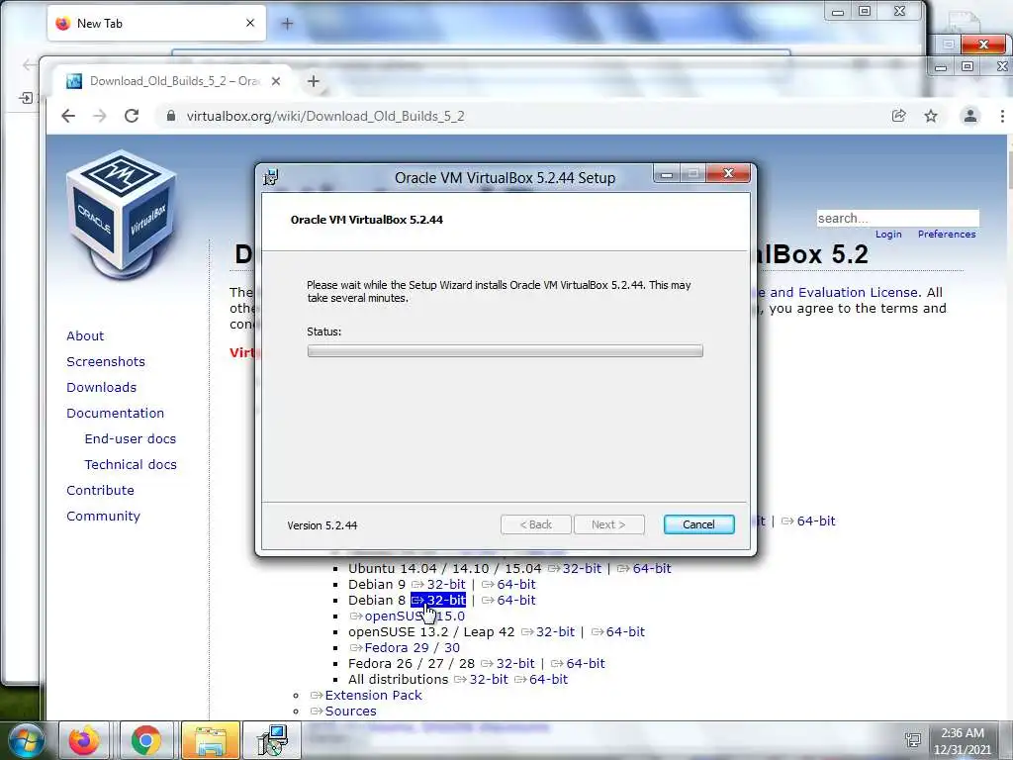
Task: Click highlighted Debian 8 32-bit link
Action: 438,601
